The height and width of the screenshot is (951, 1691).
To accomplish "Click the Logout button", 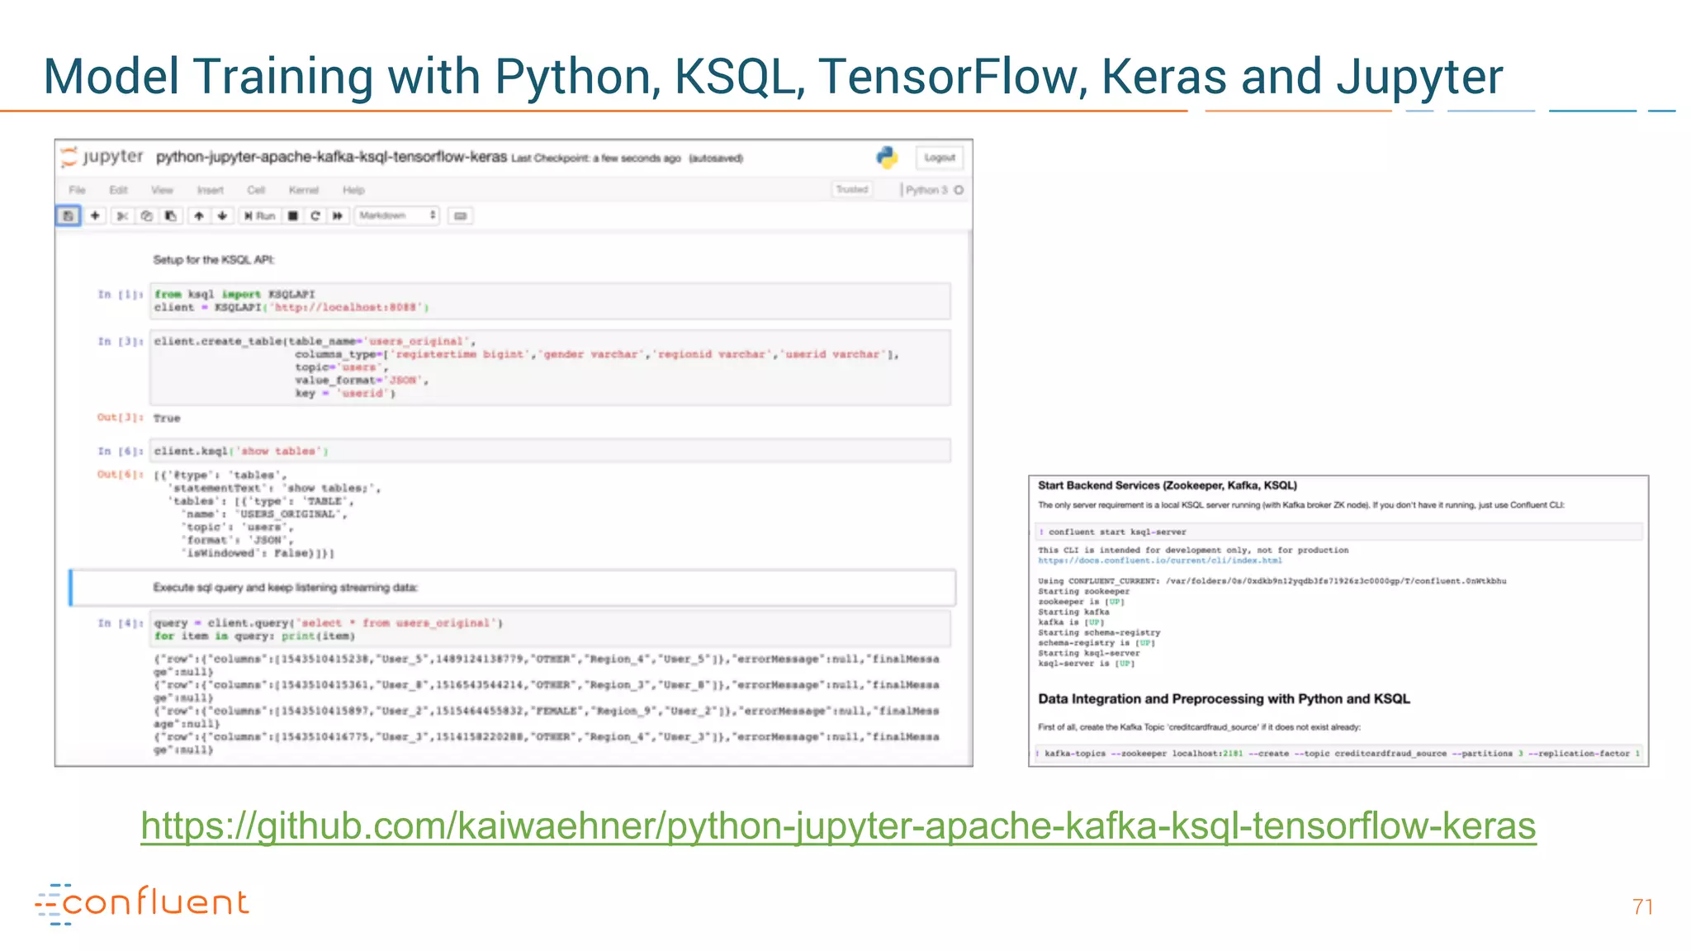I will (x=940, y=158).
